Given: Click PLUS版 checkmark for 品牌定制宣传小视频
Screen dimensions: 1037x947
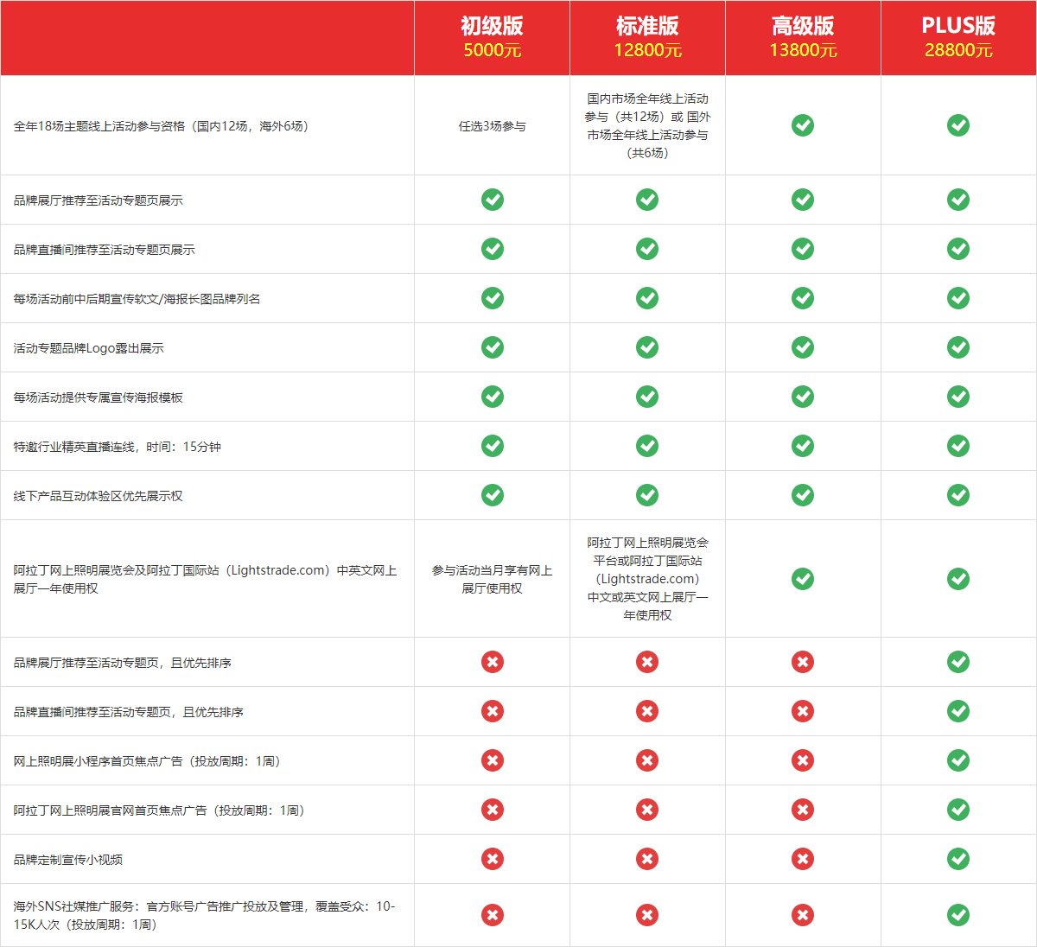Looking at the screenshot, I should click(x=958, y=859).
